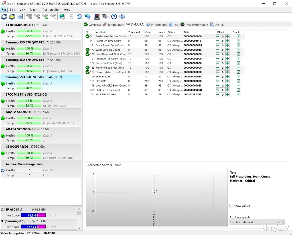The width and height of the screenshot is (292, 235).
Task: Click C: drive free space bar
Action: click(33, 215)
